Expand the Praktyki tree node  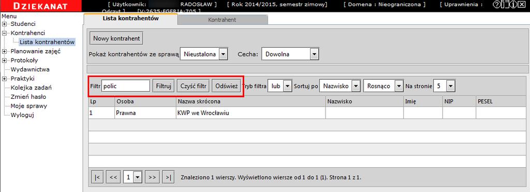point(4,79)
